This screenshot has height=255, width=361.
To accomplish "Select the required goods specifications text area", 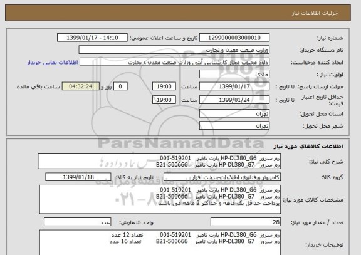I will pyautogui.click(x=160, y=199).
